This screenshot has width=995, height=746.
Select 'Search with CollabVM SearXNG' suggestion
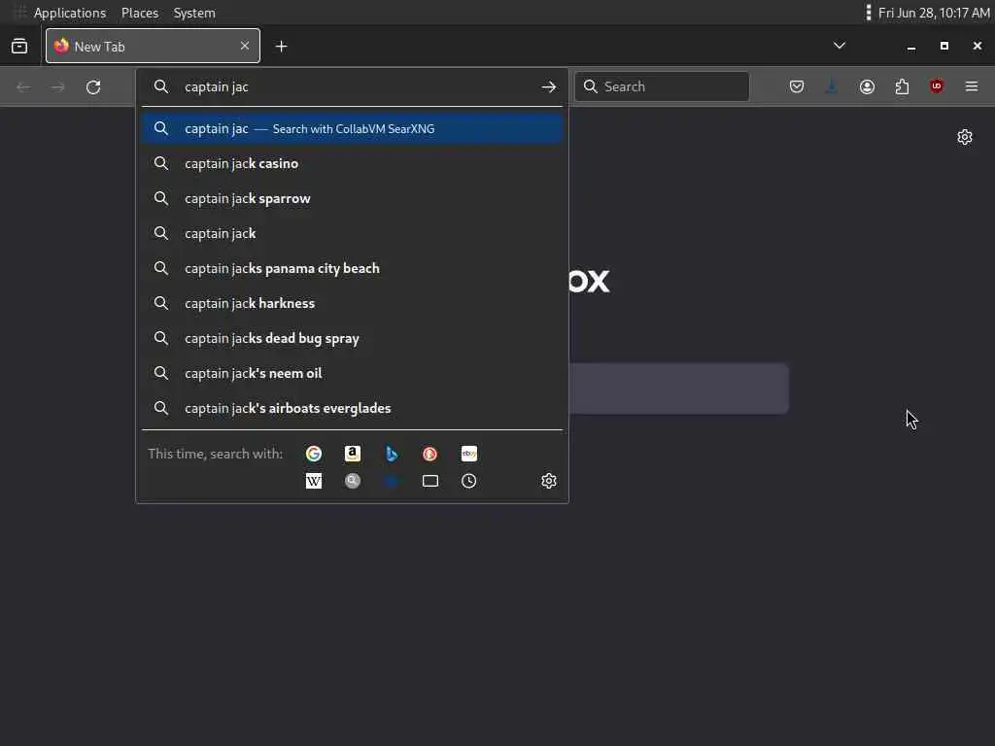[352, 129]
